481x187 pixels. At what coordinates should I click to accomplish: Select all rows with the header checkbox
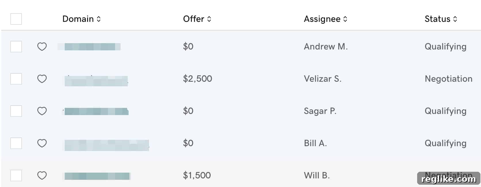pyautogui.click(x=16, y=19)
